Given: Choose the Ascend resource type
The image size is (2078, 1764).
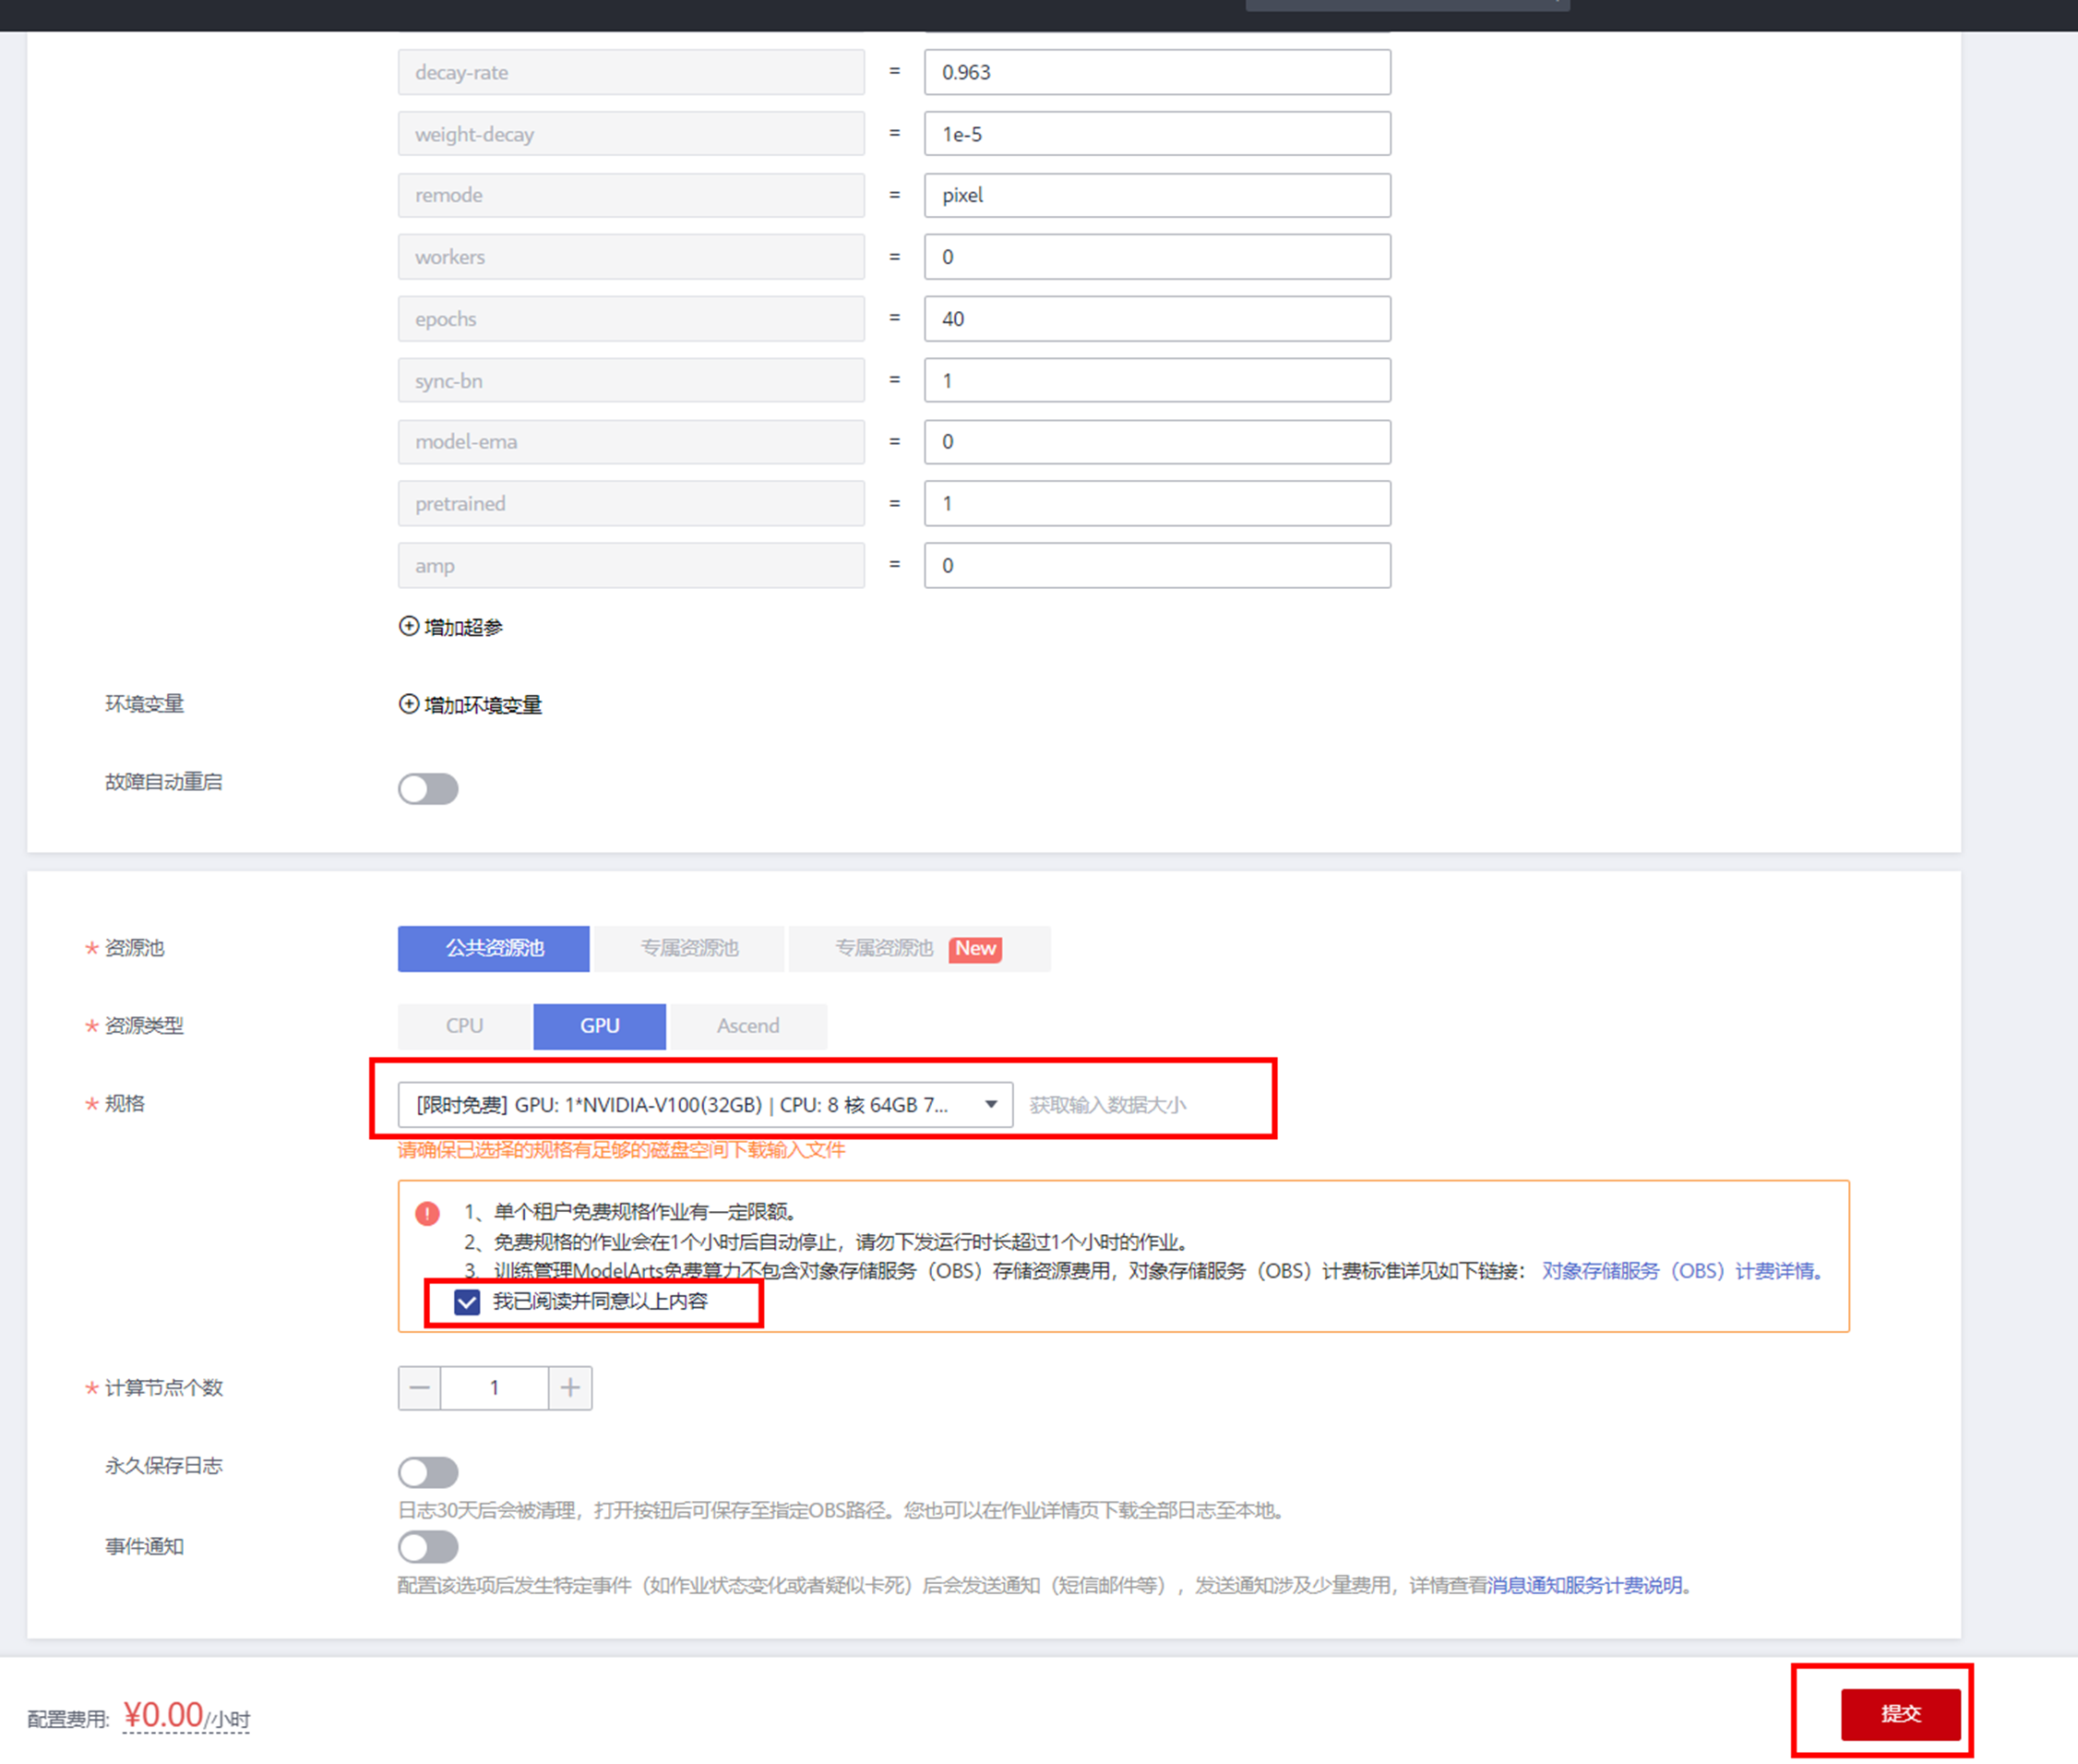Looking at the screenshot, I should tap(747, 1025).
